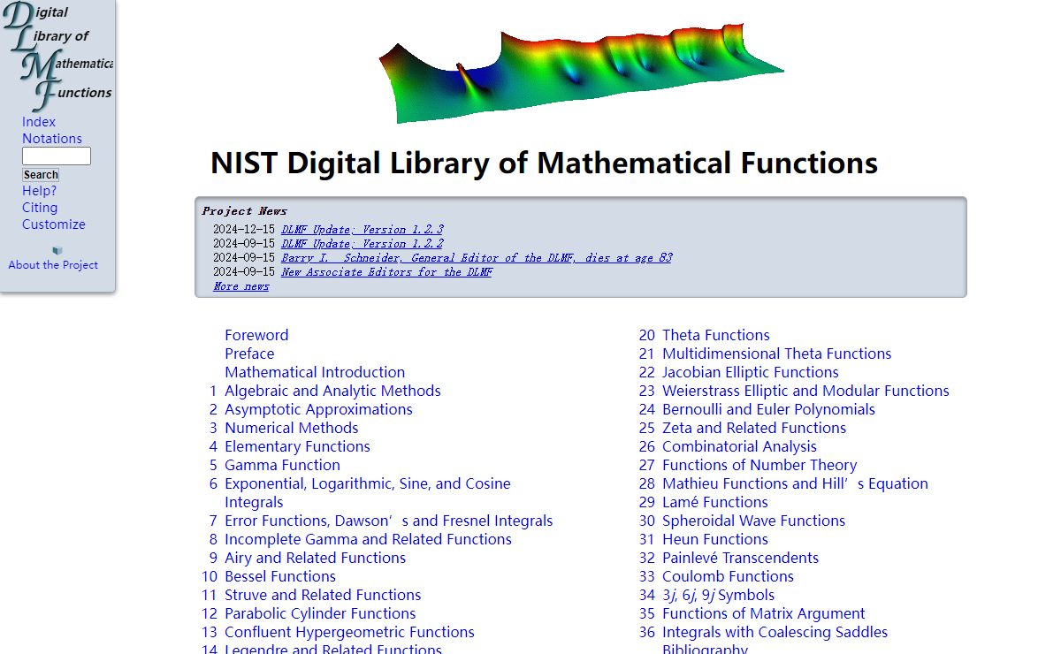
Task: Open the Help? link
Action: [39, 191]
